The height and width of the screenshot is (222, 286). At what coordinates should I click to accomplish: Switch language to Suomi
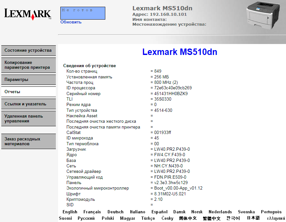(65, 218)
